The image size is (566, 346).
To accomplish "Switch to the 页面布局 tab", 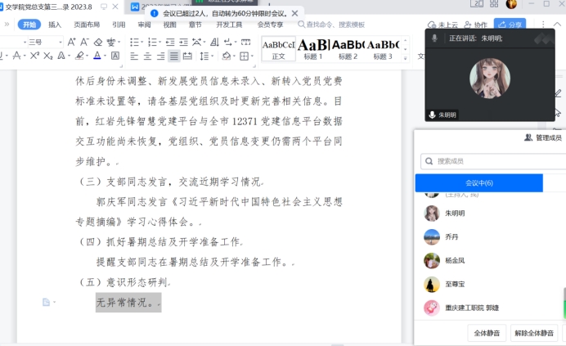I will 87,25.
